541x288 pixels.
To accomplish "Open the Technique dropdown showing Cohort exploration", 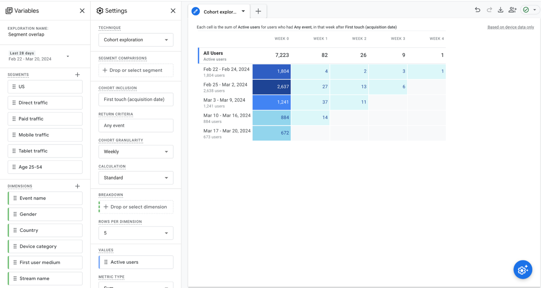I will point(136,40).
